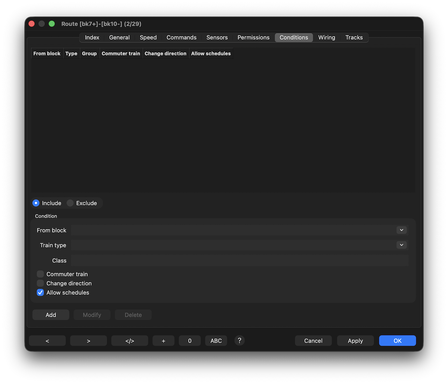Click the Apply button

coord(355,341)
